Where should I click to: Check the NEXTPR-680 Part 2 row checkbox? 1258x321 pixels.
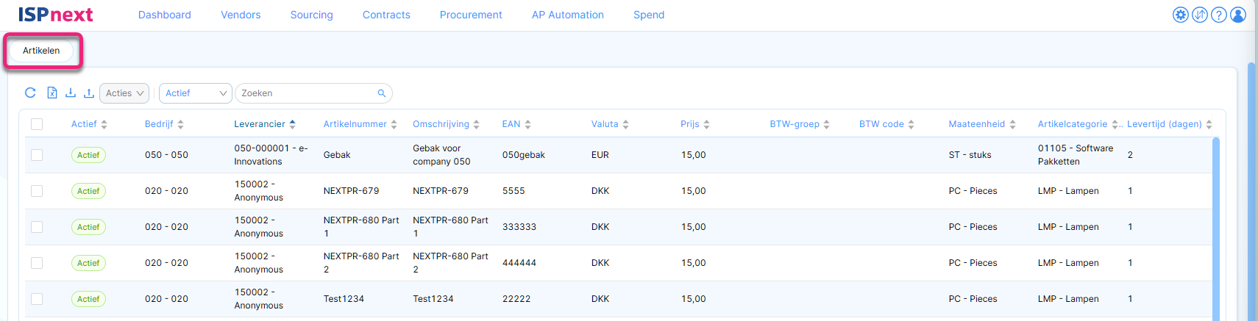pos(37,263)
